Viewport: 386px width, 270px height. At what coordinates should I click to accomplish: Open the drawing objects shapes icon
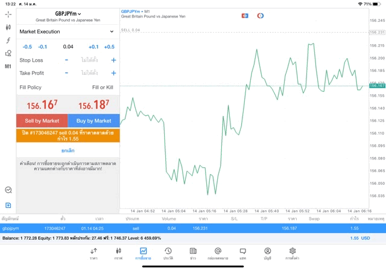pos(8,53)
